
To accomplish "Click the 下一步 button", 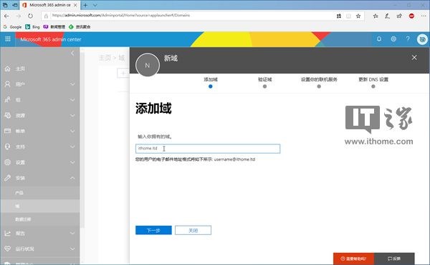I will pyautogui.click(x=153, y=230).
